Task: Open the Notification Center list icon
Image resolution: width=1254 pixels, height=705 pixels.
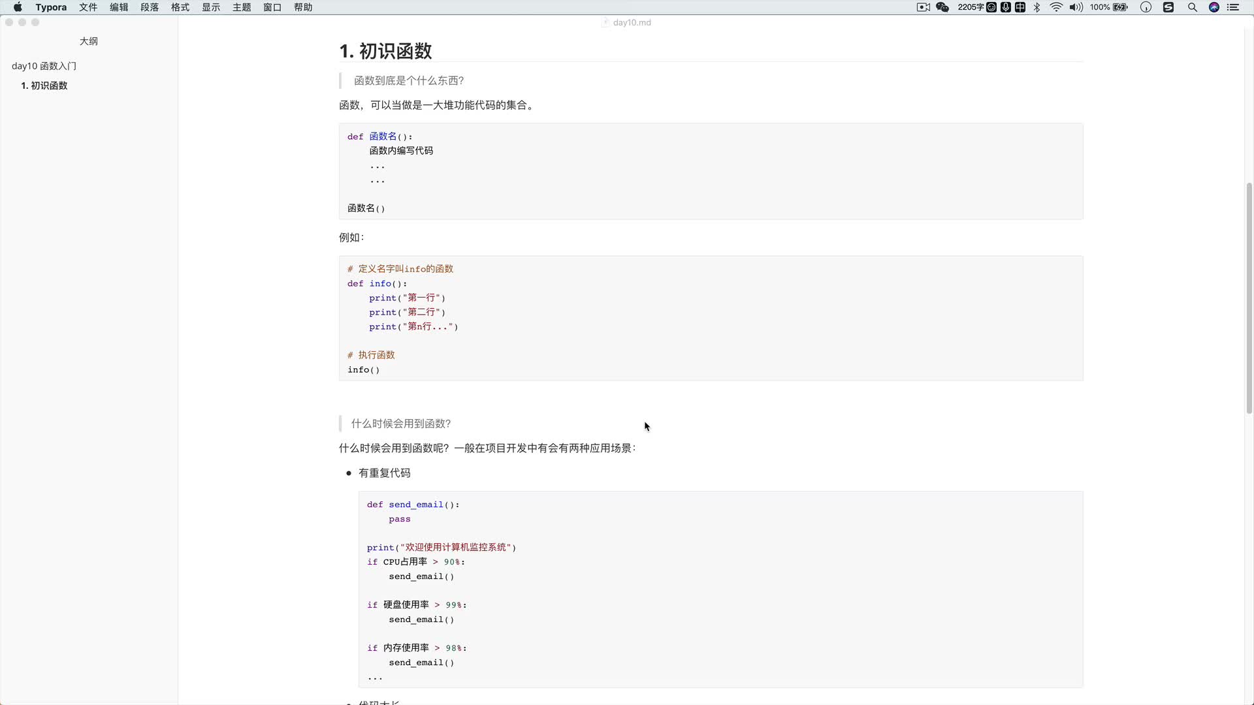Action: [x=1233, y=7]
